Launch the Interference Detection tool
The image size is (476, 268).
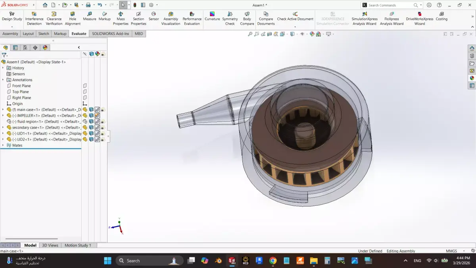(x=34, y=17)
